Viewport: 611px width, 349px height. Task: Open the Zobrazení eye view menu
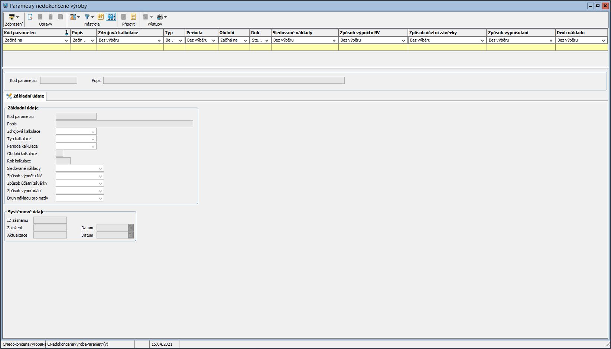[x=13, y=17]
